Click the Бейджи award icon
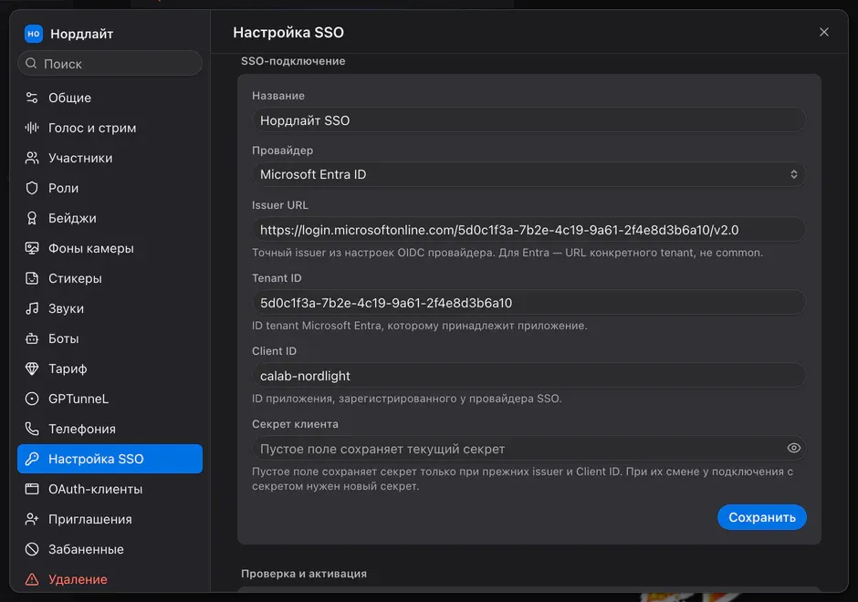Image resolution: width=858 pixels, height=602 pixels. click(32, 218)
